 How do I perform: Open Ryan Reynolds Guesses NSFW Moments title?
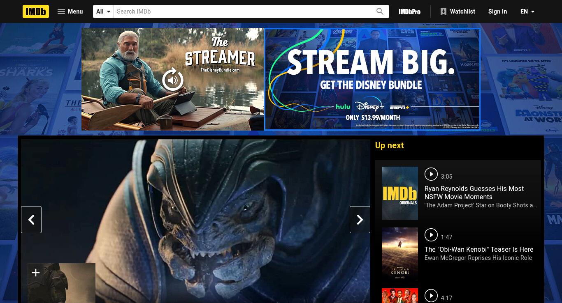(474, 193)
